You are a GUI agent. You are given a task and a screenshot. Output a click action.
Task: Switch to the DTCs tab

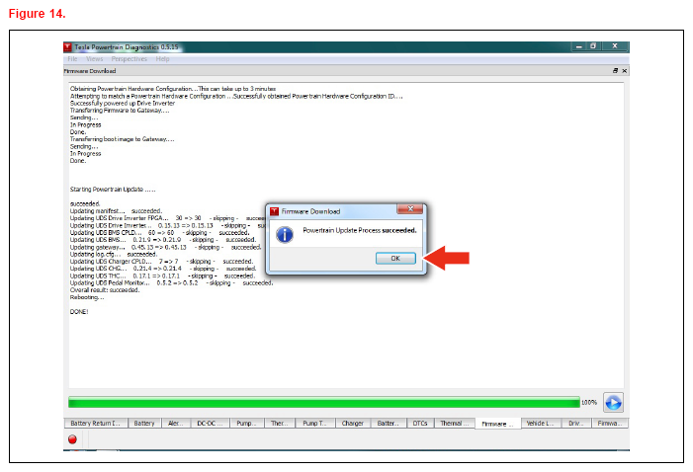click(x=420, y=423)
